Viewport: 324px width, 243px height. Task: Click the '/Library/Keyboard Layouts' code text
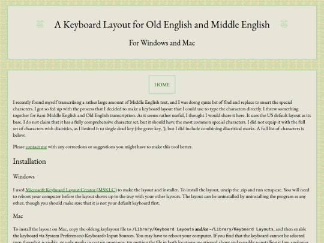coord(163,229)
